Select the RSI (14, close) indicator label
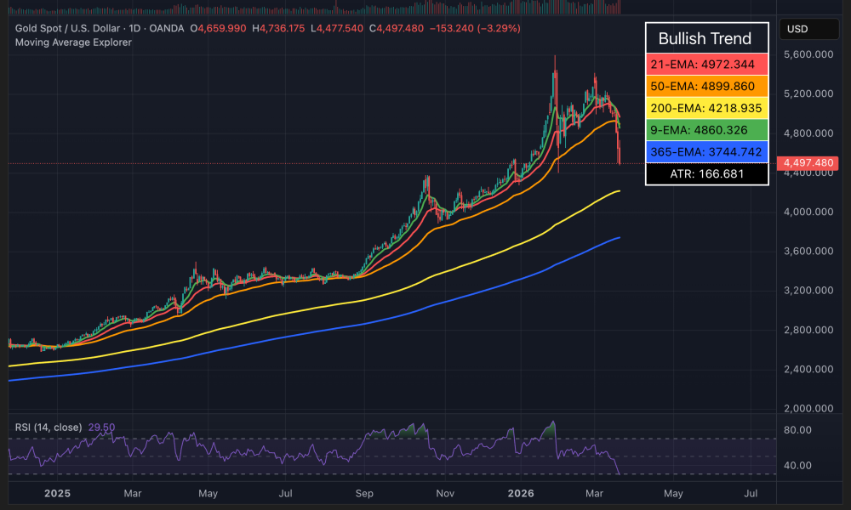The width and height of the screenshot is (851, 510). [47, 427]
